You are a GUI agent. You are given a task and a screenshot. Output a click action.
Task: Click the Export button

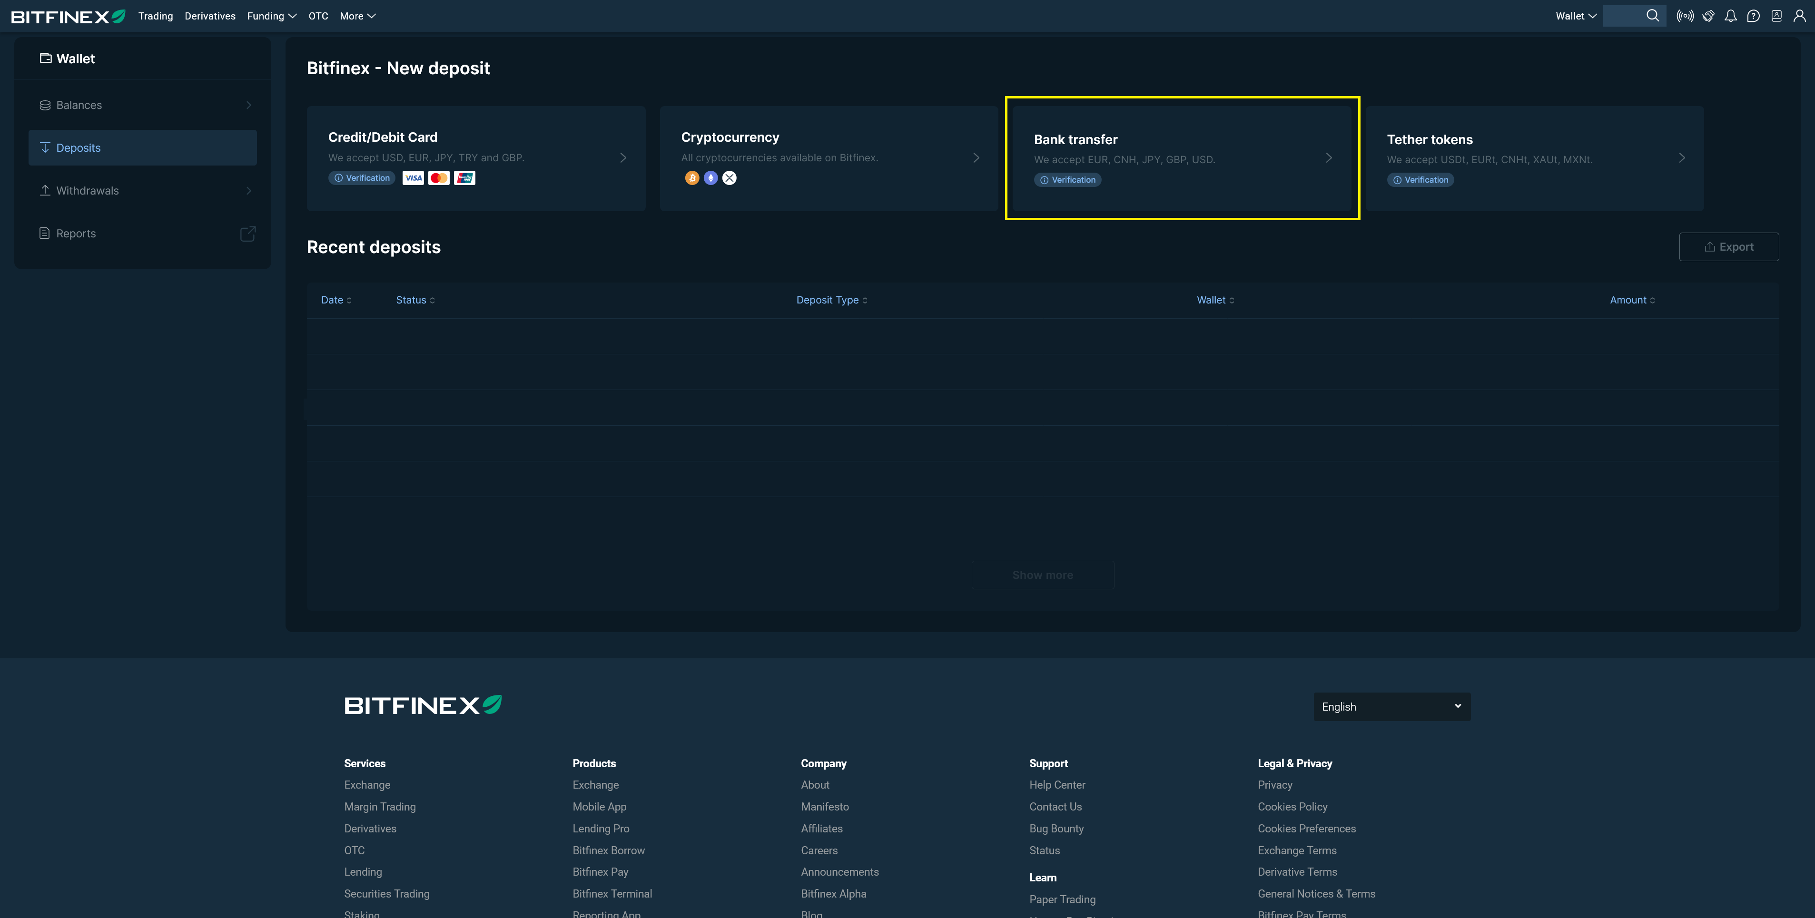(1728, 247)
